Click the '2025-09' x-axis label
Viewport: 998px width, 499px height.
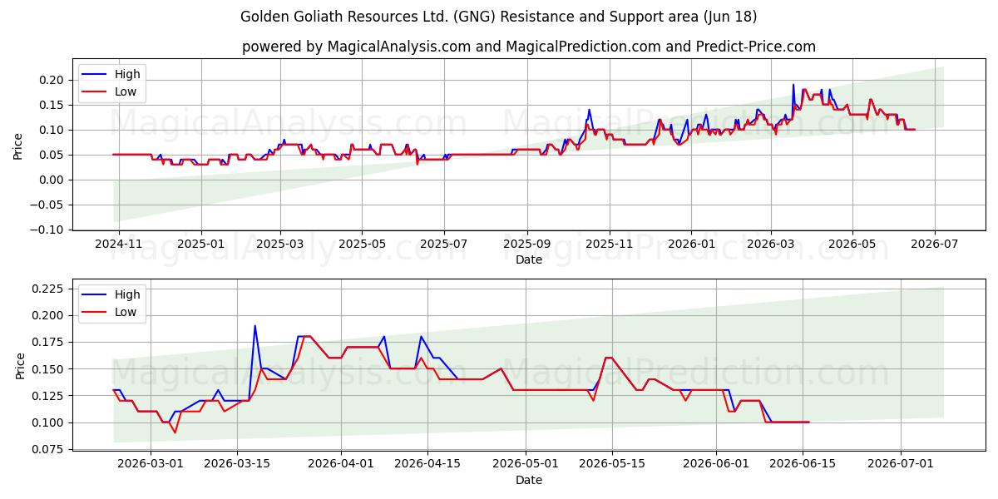tap(526, 244)
